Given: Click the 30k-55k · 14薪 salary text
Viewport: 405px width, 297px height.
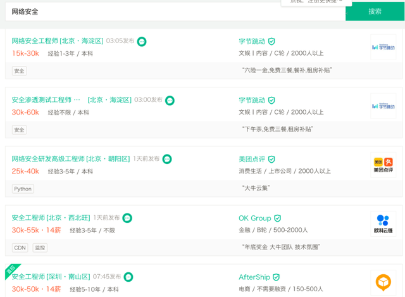Looking at the screenshot, I should [37, 231].
